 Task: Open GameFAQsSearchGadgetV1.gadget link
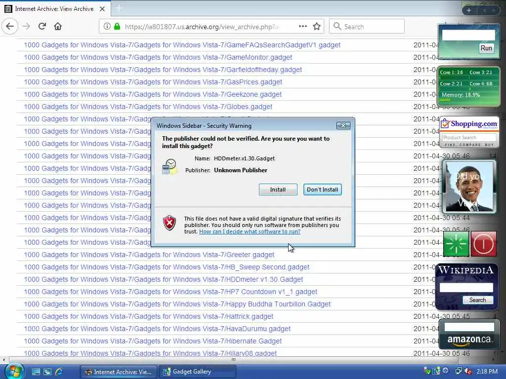182,45
